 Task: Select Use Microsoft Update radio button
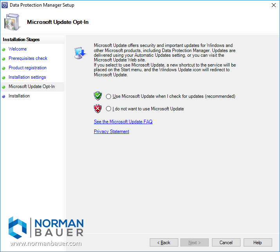[108, 97]
